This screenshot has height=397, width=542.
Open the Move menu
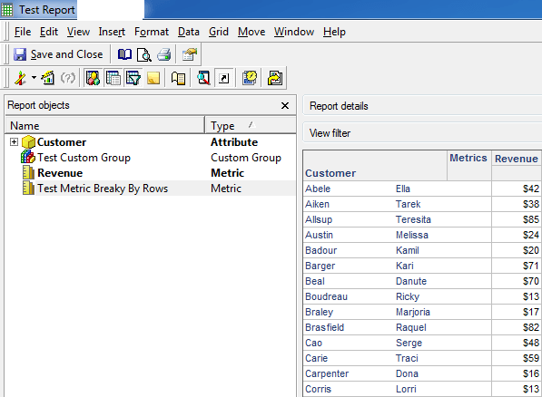(x=251, y=32)
